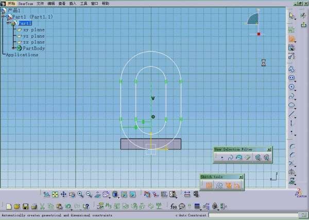Select the orange Constraint tool
Viewport: 309px width, 220px height.
click(291, 39)
